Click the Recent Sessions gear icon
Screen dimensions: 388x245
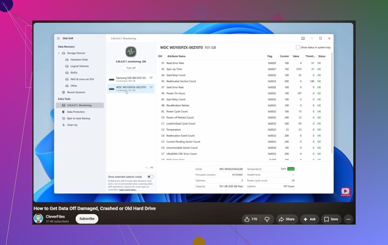tap(63, 93)
